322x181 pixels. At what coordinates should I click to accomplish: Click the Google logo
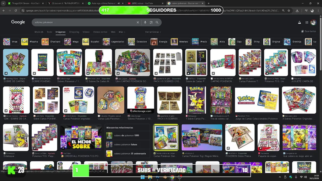tap(18, 22)
